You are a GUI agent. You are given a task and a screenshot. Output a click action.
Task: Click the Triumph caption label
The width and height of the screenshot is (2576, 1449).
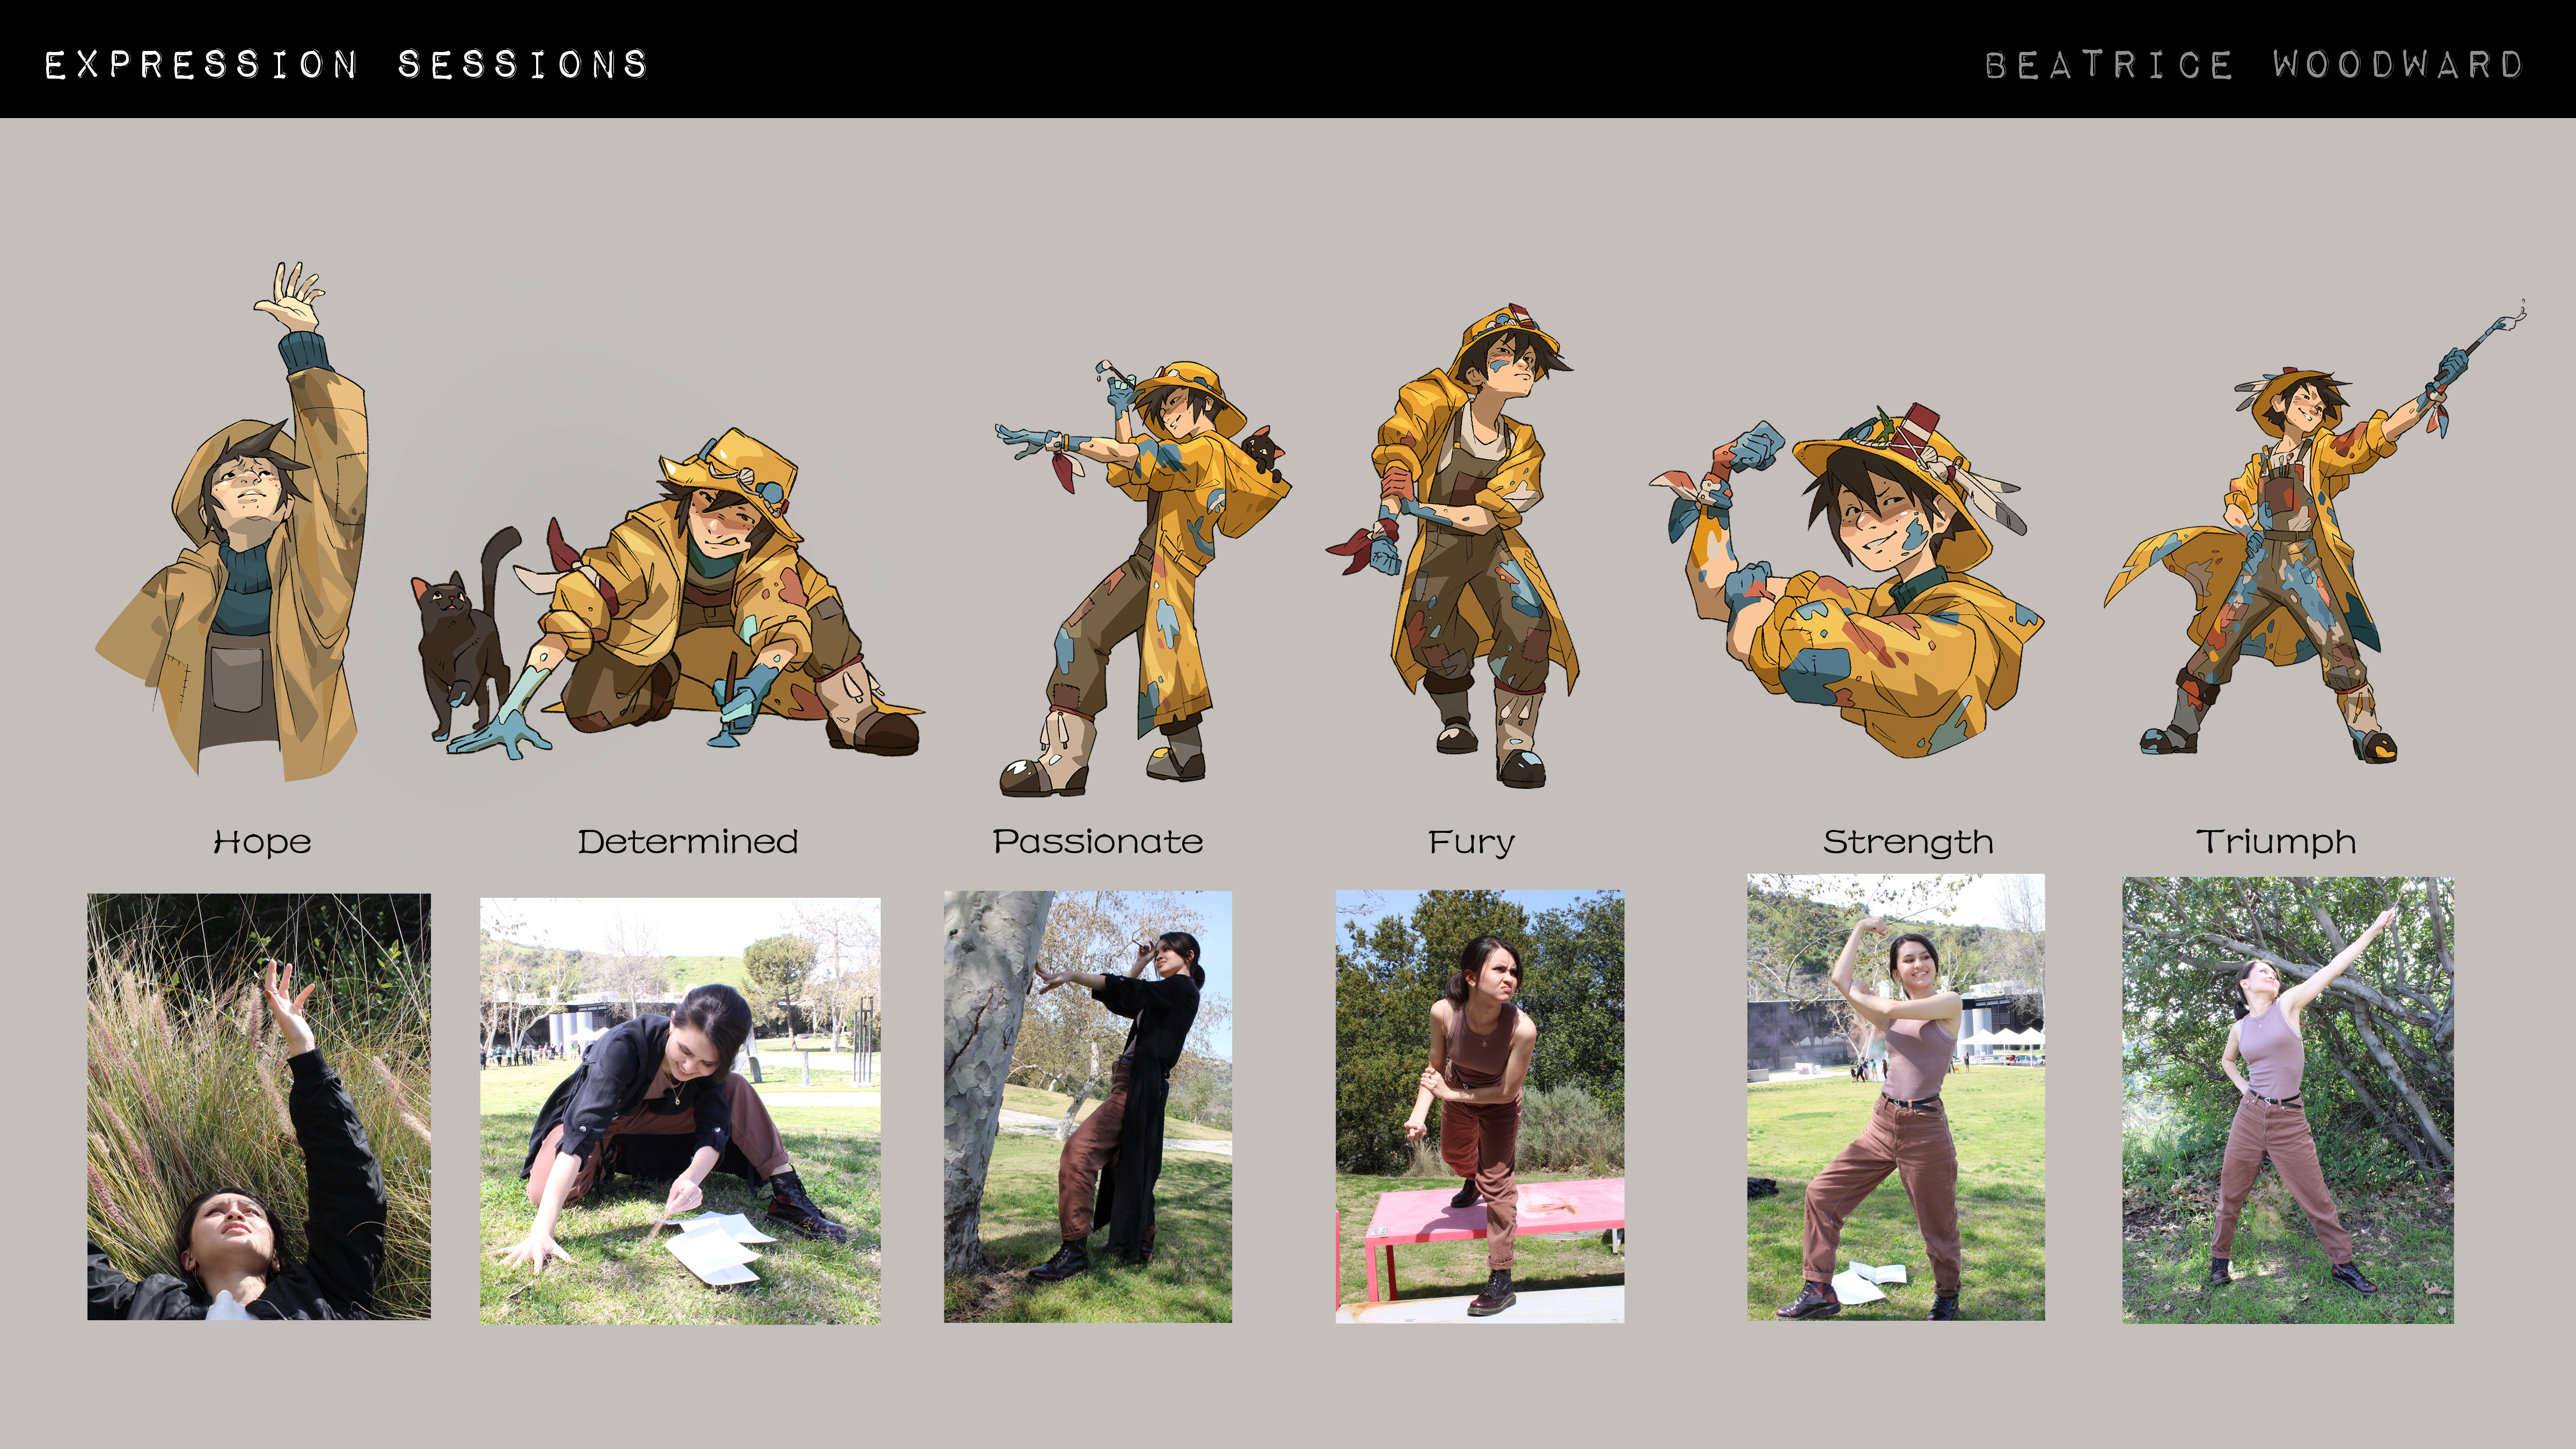coord(2275,841)
